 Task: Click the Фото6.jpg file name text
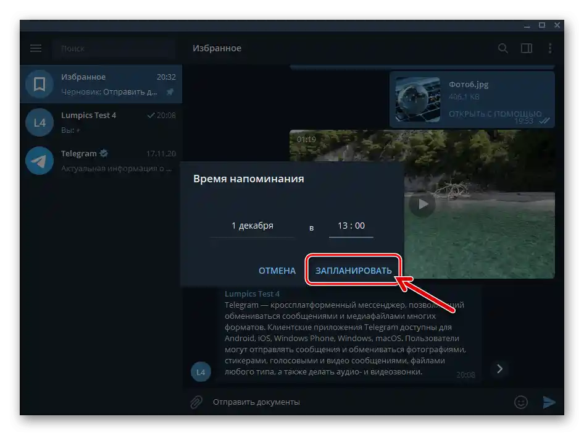468,84
